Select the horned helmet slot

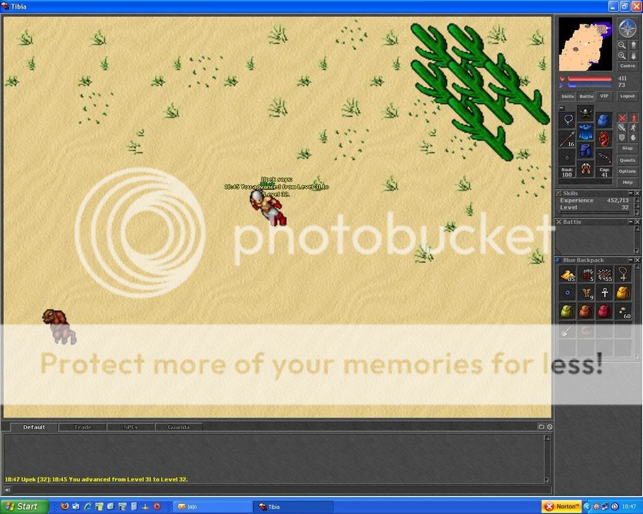pos(586,114)
